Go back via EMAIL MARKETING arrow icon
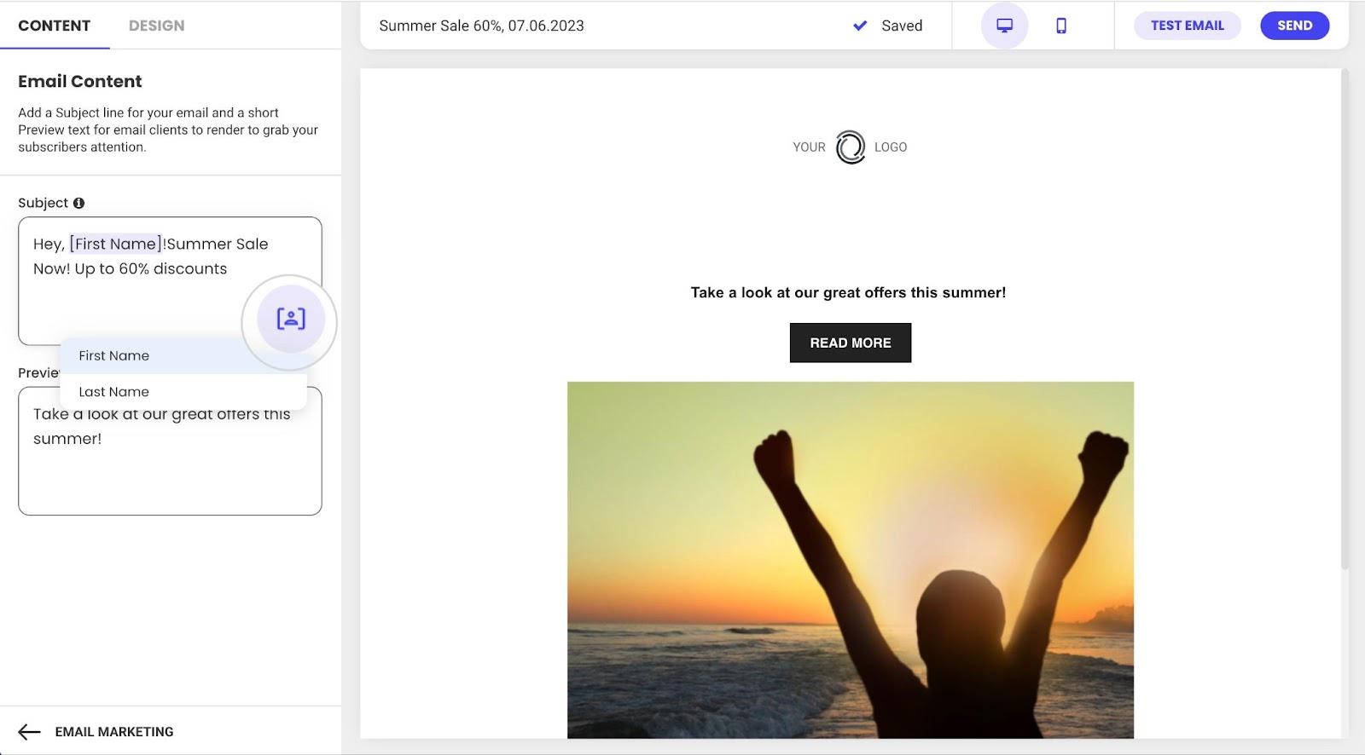This screenshot has height=755, width=1365. pos(29,732)
